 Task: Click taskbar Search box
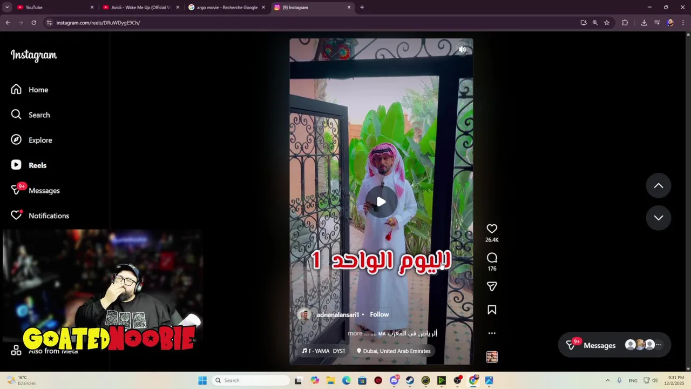250,380
